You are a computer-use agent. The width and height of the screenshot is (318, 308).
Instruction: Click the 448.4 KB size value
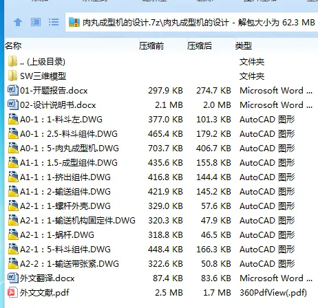point(165,250)
